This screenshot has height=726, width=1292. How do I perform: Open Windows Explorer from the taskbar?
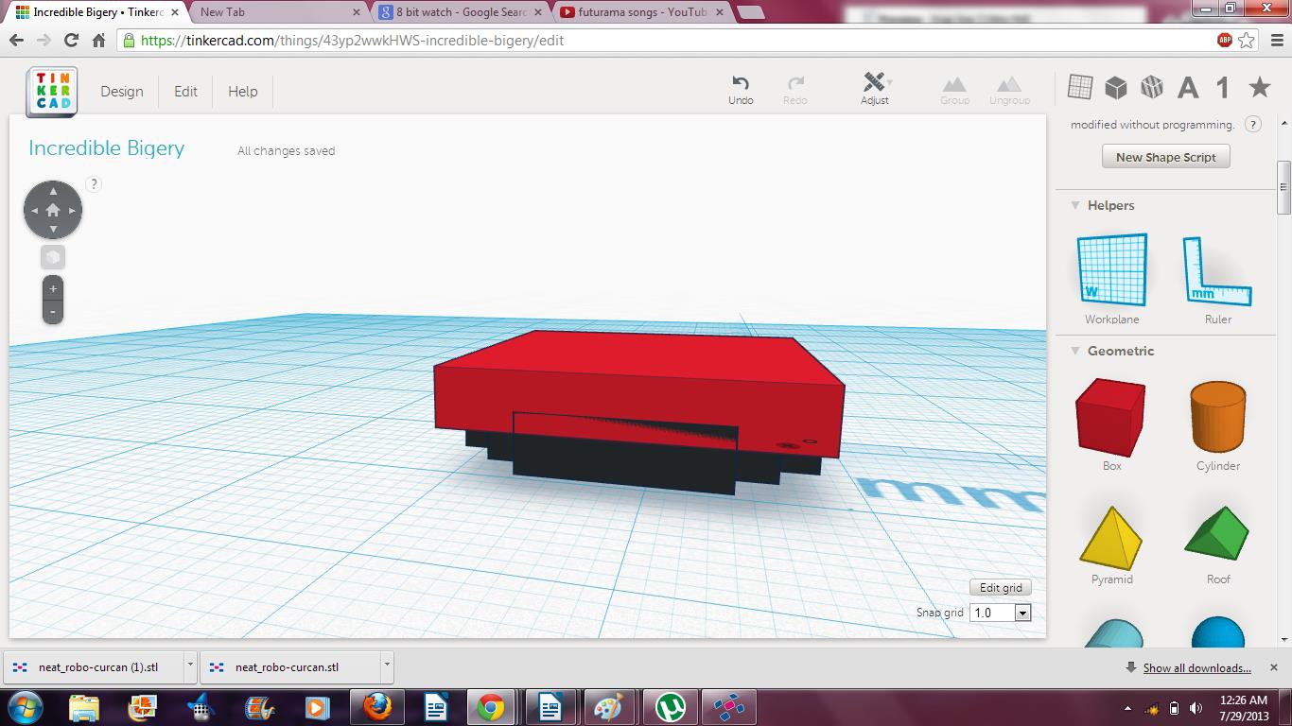point(84,706)
